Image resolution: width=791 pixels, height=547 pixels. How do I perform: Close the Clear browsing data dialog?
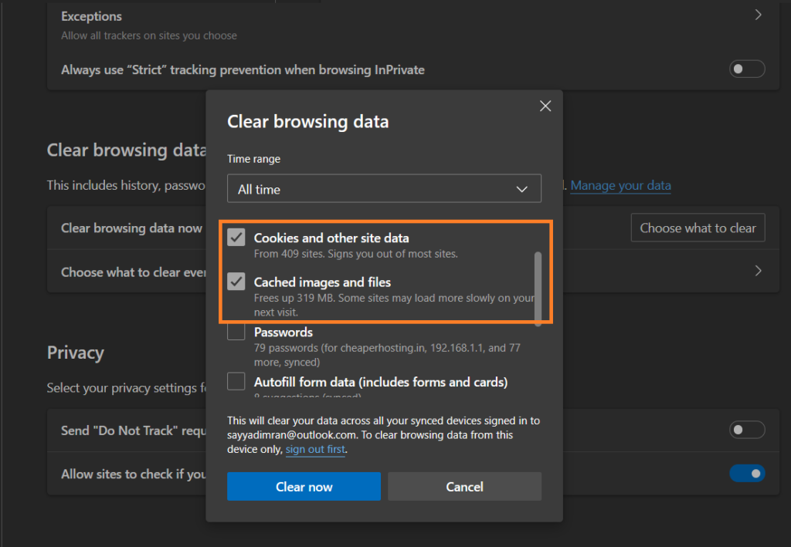coord(545,106)
